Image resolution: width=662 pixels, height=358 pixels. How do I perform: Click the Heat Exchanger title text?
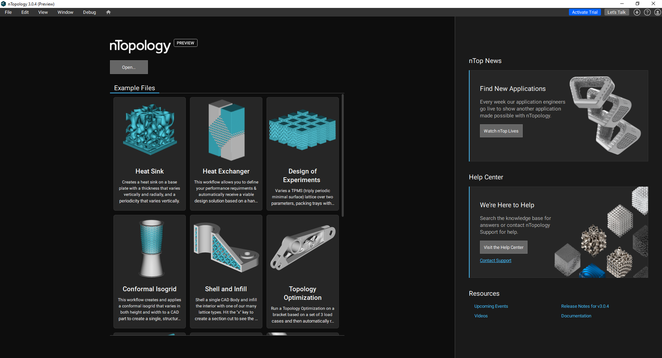[x=226, y=171]
